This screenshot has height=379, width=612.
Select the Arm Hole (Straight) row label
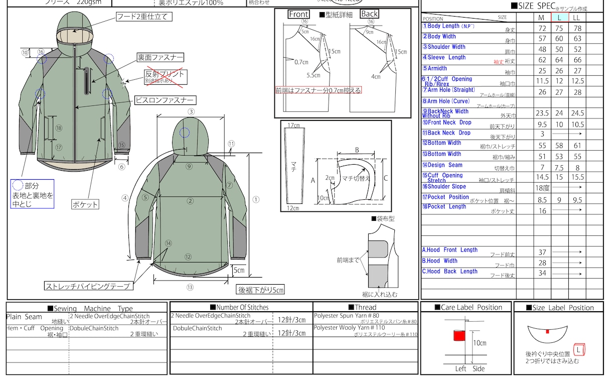(448, 90)
